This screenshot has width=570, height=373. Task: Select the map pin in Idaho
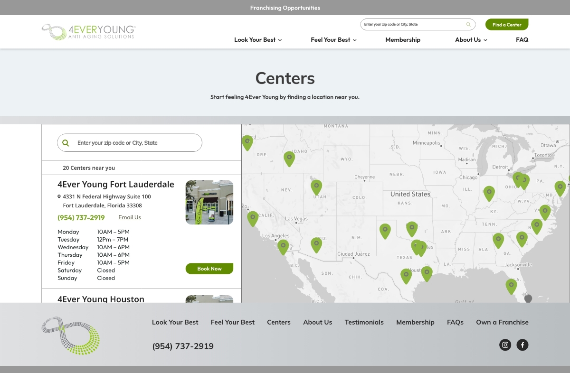click(x=289, y=159)
